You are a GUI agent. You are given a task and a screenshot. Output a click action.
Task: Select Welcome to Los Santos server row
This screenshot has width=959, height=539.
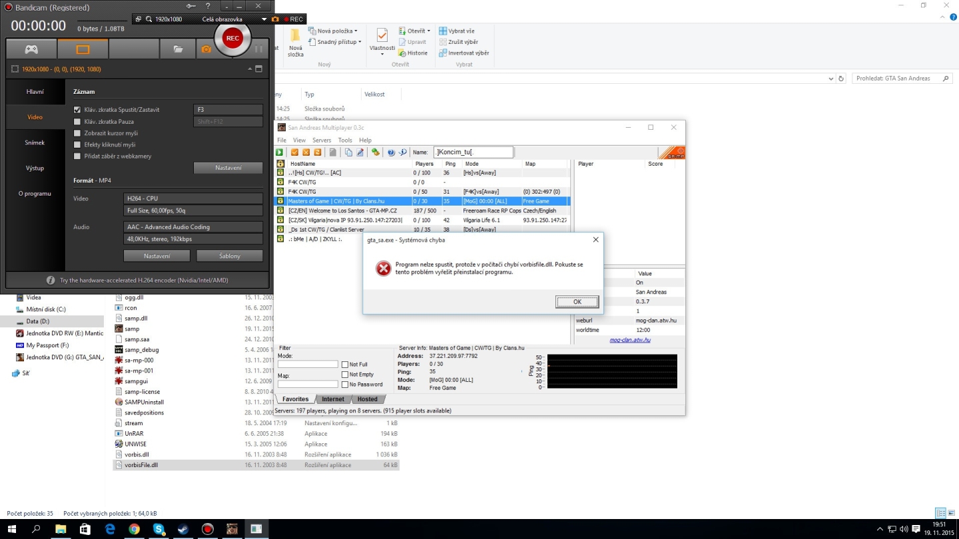(x=423, y=210)
